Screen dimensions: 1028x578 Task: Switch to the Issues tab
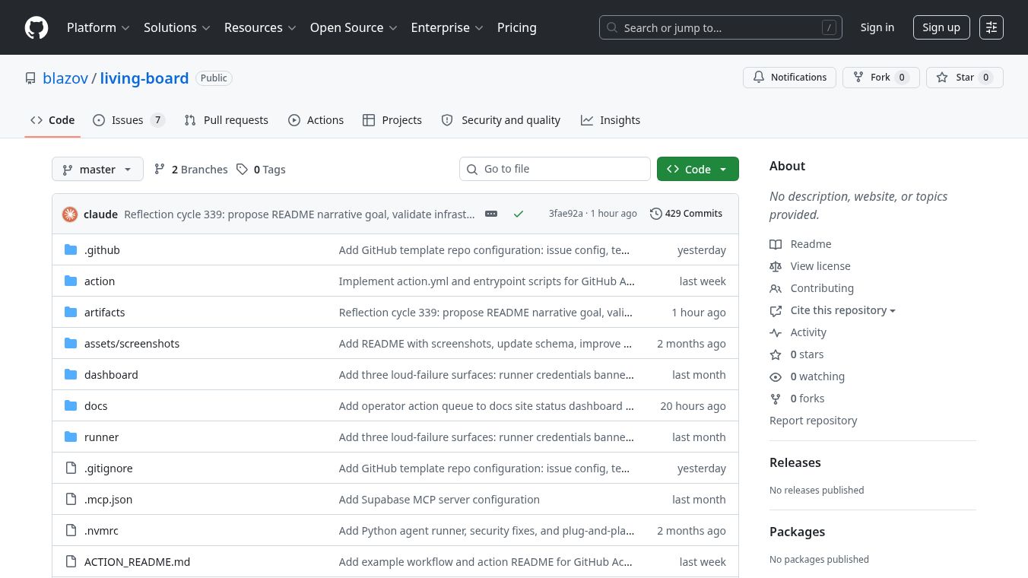128,120
